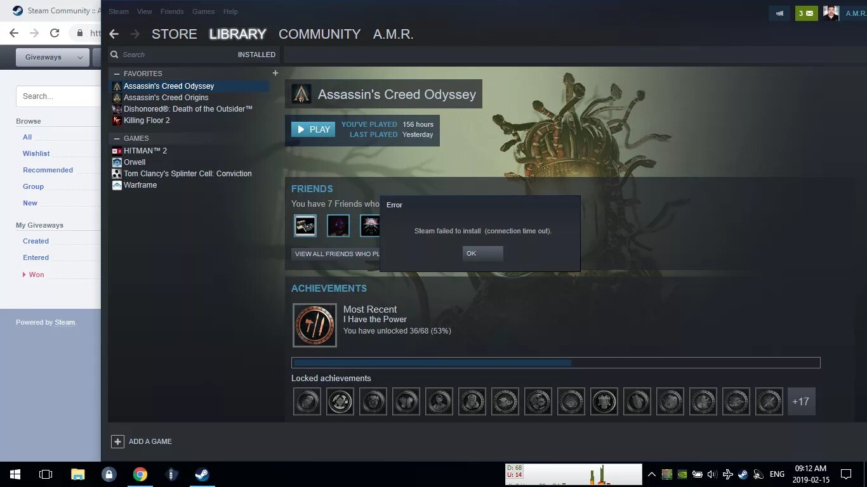Select HITMAN 2 in the games list
867x487 pixels.
tap(190, 151)
